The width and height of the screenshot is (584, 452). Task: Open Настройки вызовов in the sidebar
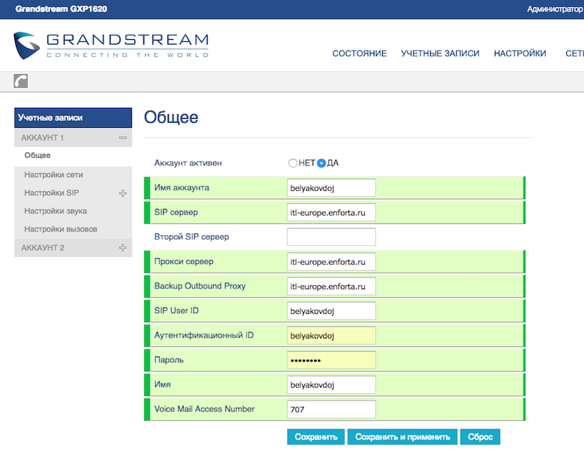(x=60, y=229)
